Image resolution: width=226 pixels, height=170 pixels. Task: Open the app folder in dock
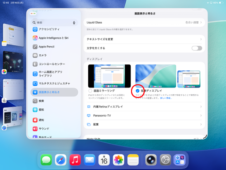(x=180, y=160)
